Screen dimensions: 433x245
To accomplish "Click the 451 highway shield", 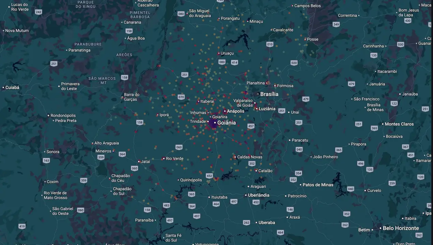I will (x=411, y=155).
